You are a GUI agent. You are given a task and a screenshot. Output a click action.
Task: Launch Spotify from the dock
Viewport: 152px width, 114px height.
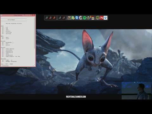pos(85,18)
